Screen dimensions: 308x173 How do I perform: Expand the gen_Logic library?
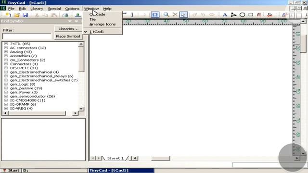coord(6,84)
